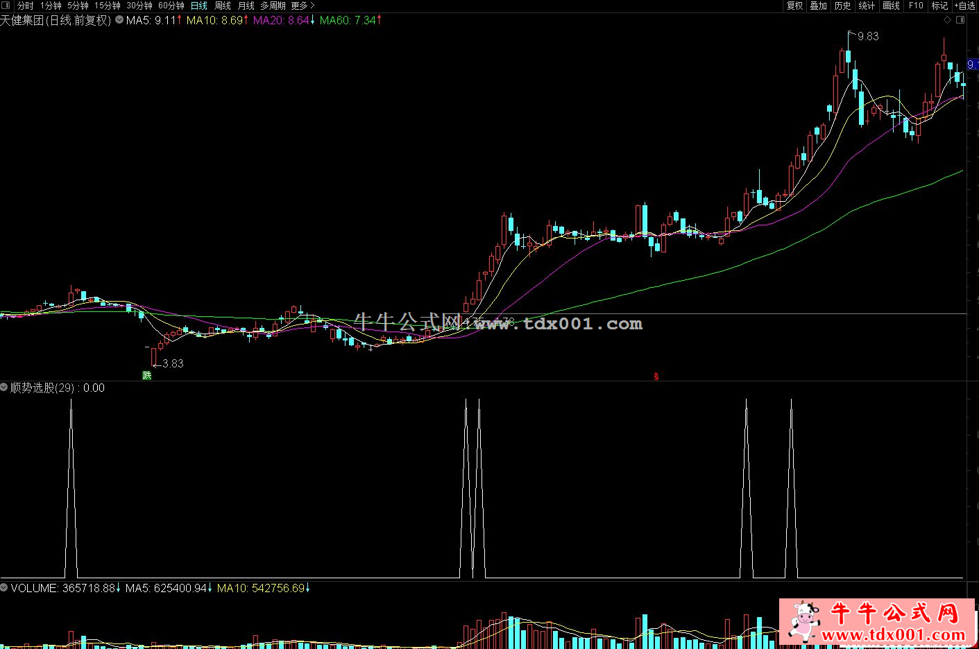
Task: Select the 60分钟 period tab
Action: pos(171,6)
